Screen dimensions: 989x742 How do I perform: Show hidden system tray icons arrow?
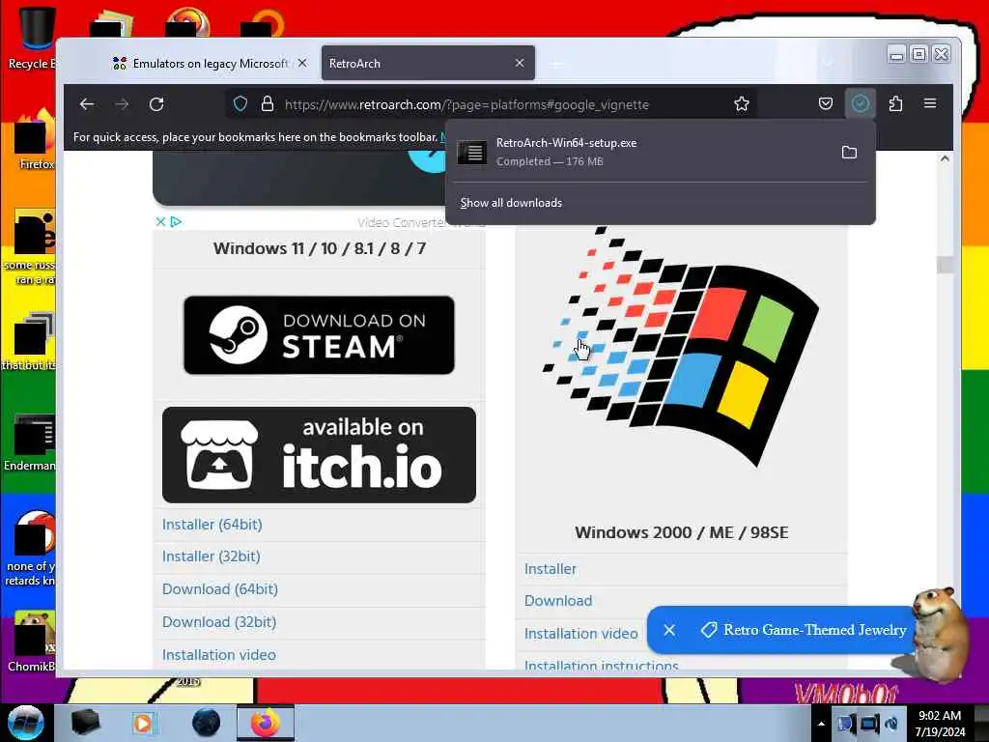pos(821,724)
